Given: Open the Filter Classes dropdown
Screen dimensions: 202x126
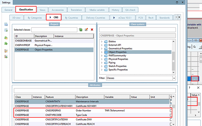Looking at the screenshot, I should (174, 78).
